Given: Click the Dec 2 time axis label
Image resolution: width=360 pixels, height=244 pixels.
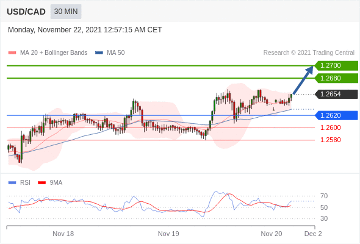Looking at the screenshot, I should click(313, 234).
